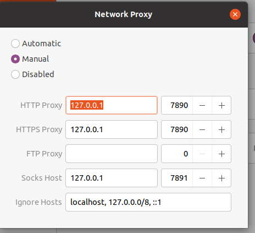The width and height of the screenshot is (255, 233).
Task: Click the HTTPS Proxy port number field
Action: 177,129
